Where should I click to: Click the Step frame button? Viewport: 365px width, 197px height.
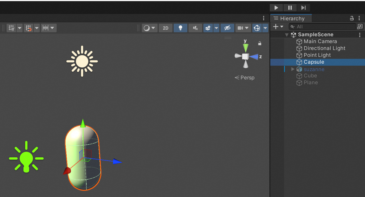pyautogui.click(x=303, y=8)
